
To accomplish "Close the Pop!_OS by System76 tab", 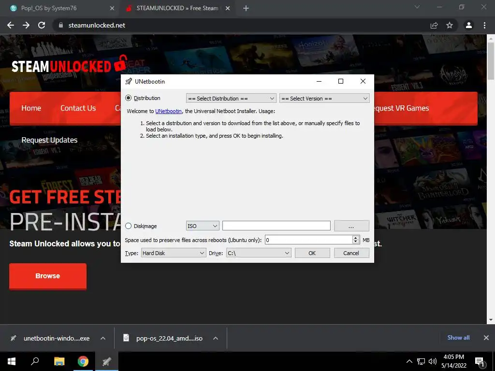I will [112, 8].
